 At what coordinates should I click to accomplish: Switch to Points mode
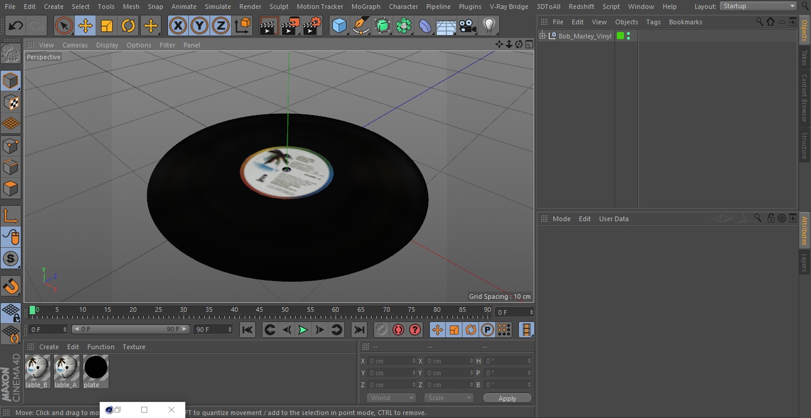[11, 146]
